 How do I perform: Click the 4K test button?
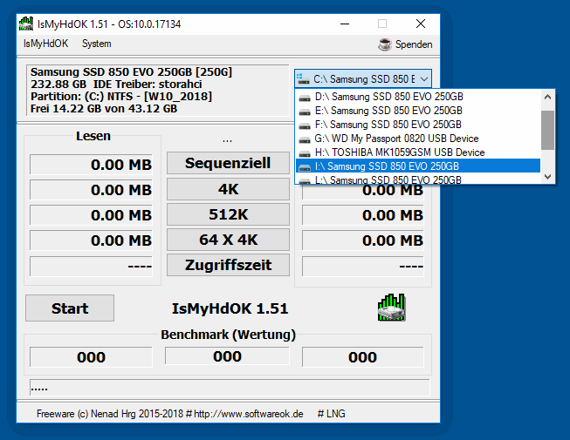point(228,189)
